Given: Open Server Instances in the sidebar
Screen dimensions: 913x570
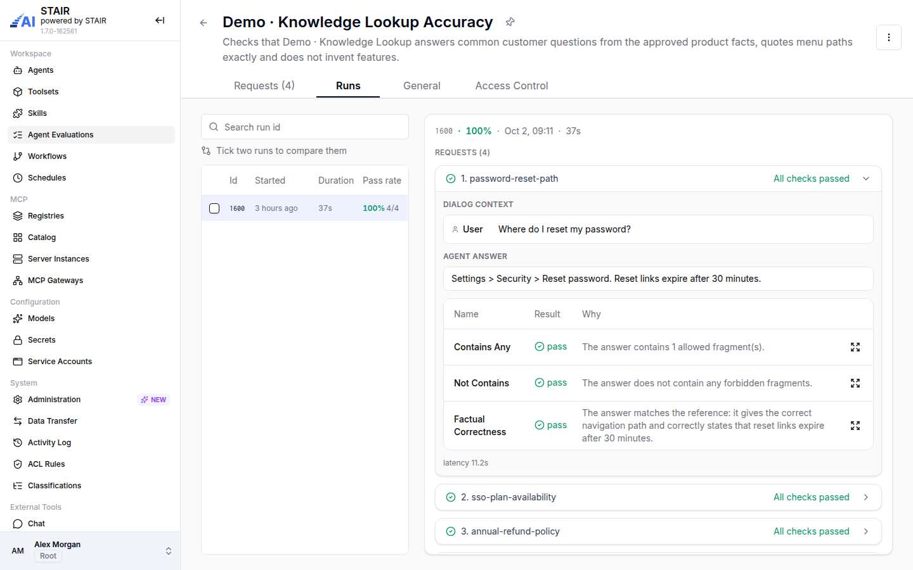Looking at the screenshot, I should (x=91, y=259).
